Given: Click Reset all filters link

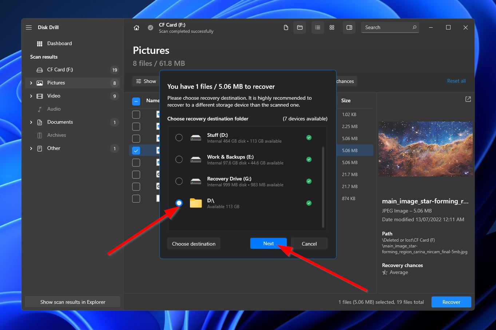Looking at the screenshot, I should tap(456, 81).
